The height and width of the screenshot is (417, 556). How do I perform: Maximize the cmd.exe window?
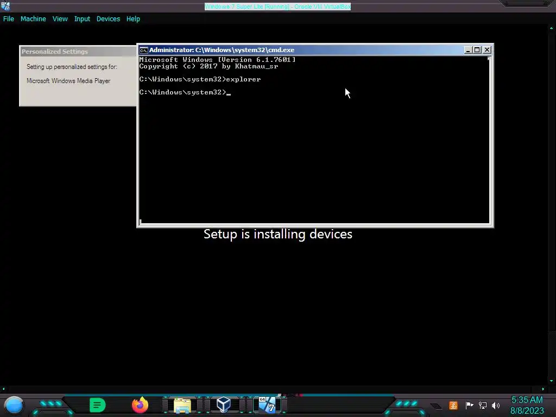477,50
